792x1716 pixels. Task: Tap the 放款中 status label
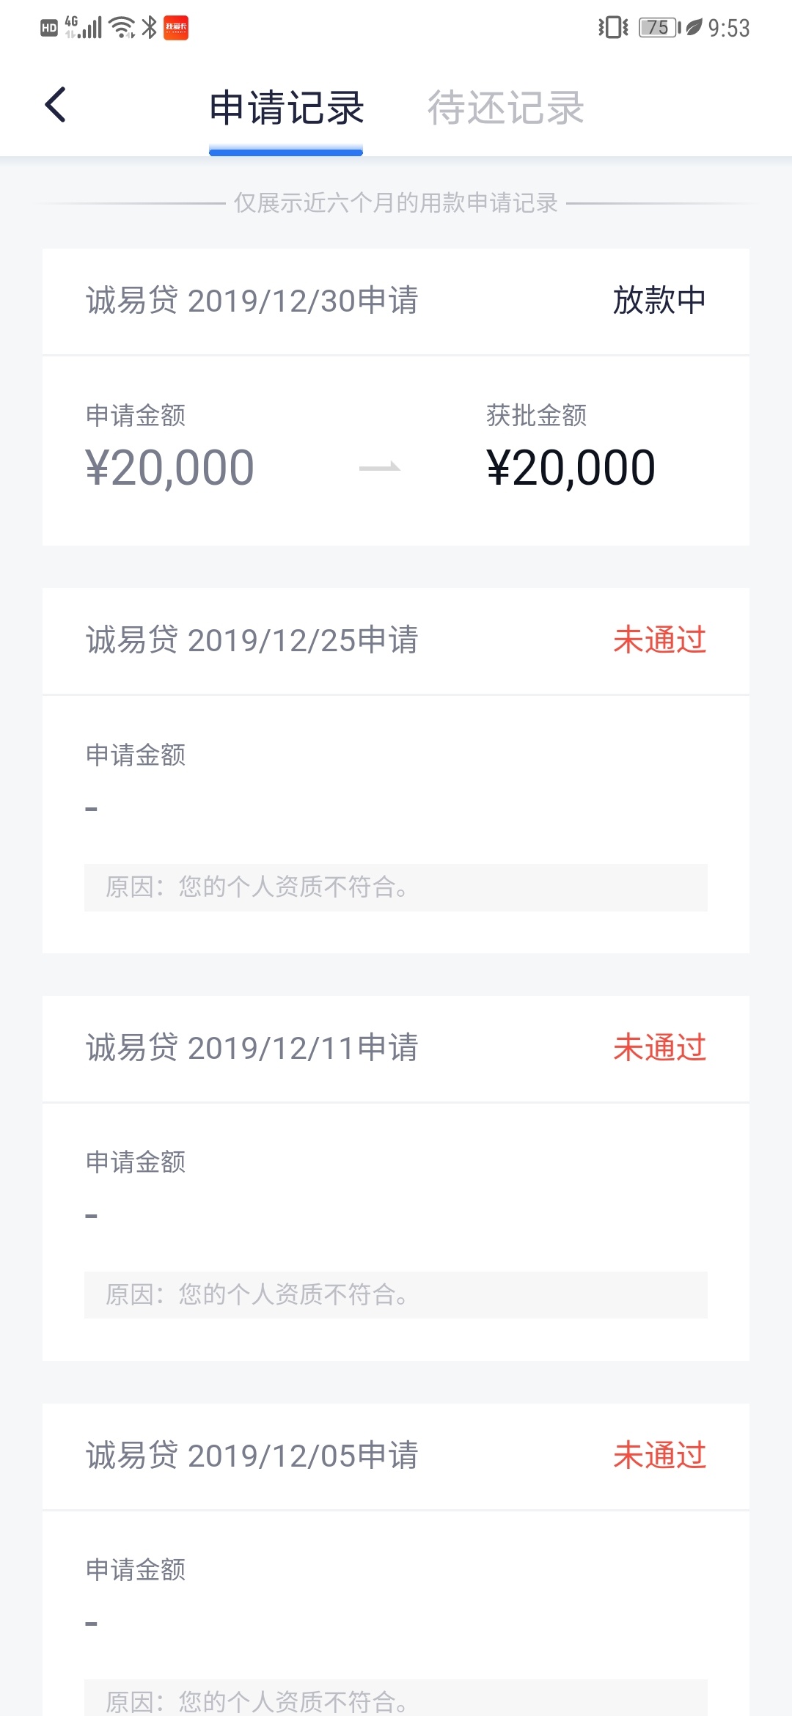click(659, 301)
